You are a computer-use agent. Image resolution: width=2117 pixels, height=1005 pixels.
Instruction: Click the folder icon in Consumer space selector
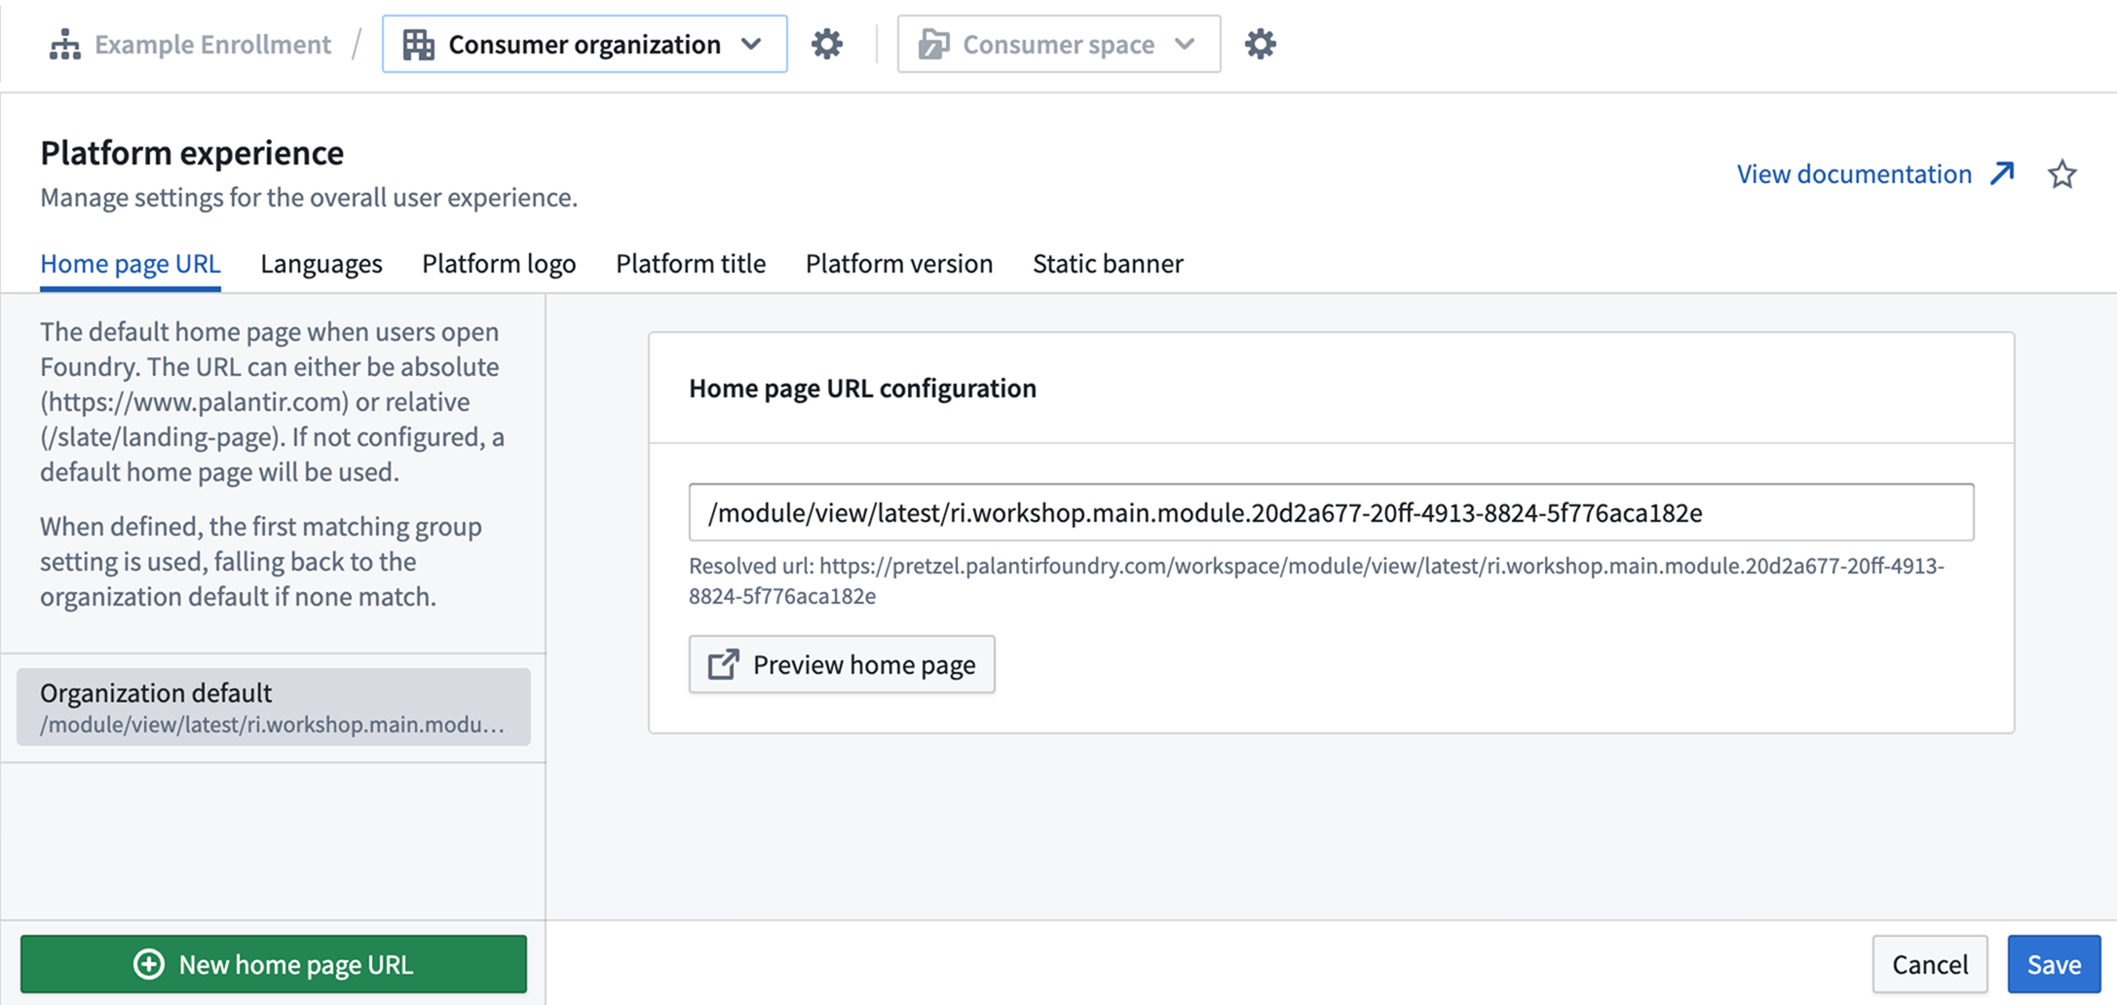[x=933, y=45]
